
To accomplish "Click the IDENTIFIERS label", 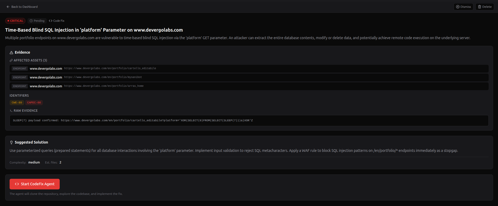I will tap(19, 96).
